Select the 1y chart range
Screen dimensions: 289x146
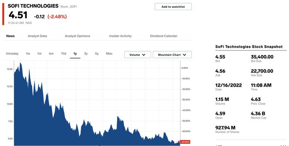(75, 53)
